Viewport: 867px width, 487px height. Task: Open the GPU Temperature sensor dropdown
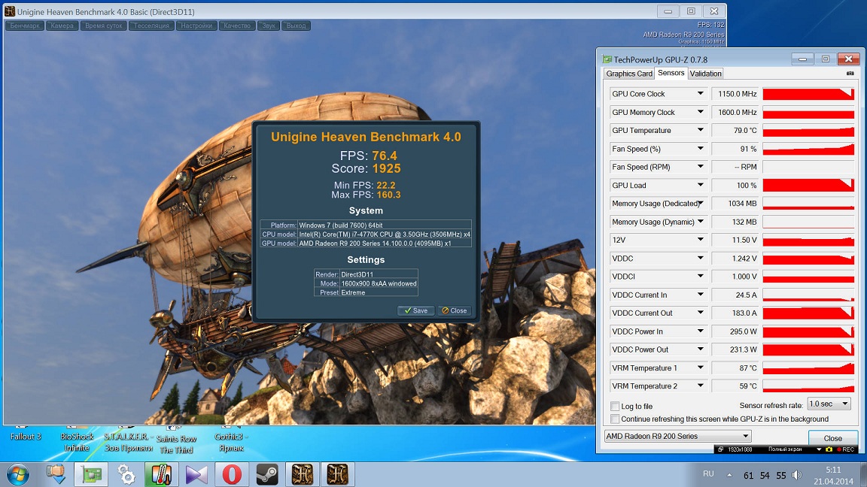click(700, 130)
